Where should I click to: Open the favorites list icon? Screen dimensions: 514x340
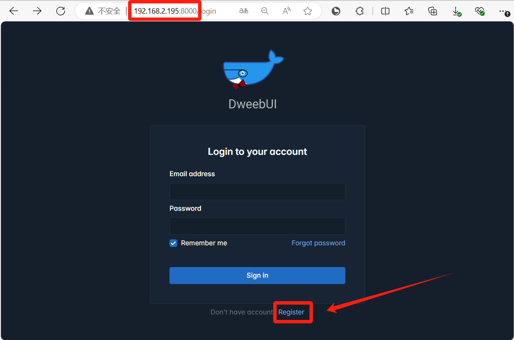(x=409, y=11)
